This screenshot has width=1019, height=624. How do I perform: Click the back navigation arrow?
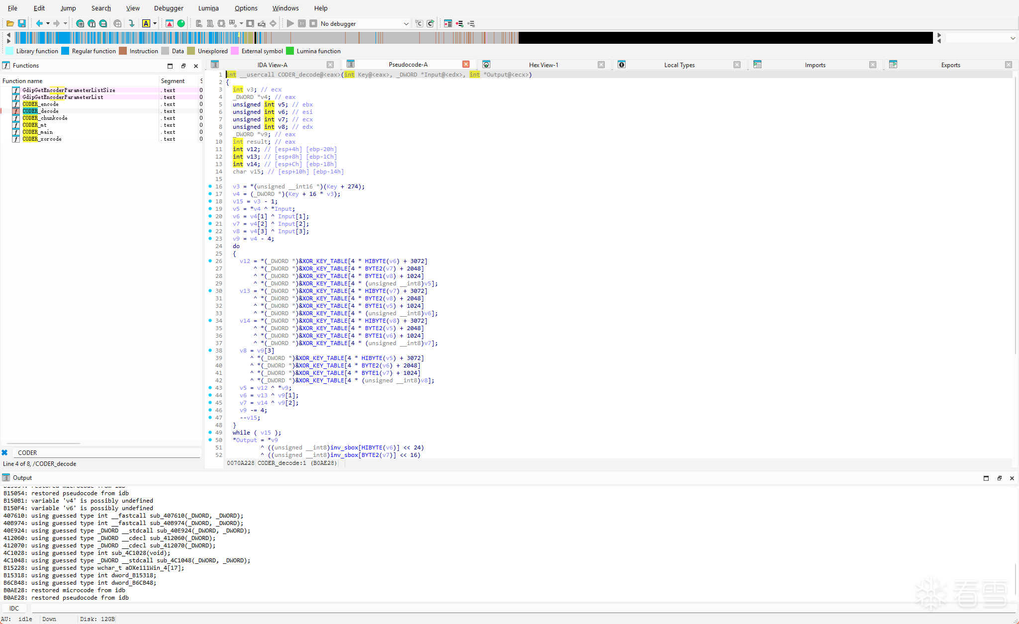pyautogui.click(x=39, y=23)
